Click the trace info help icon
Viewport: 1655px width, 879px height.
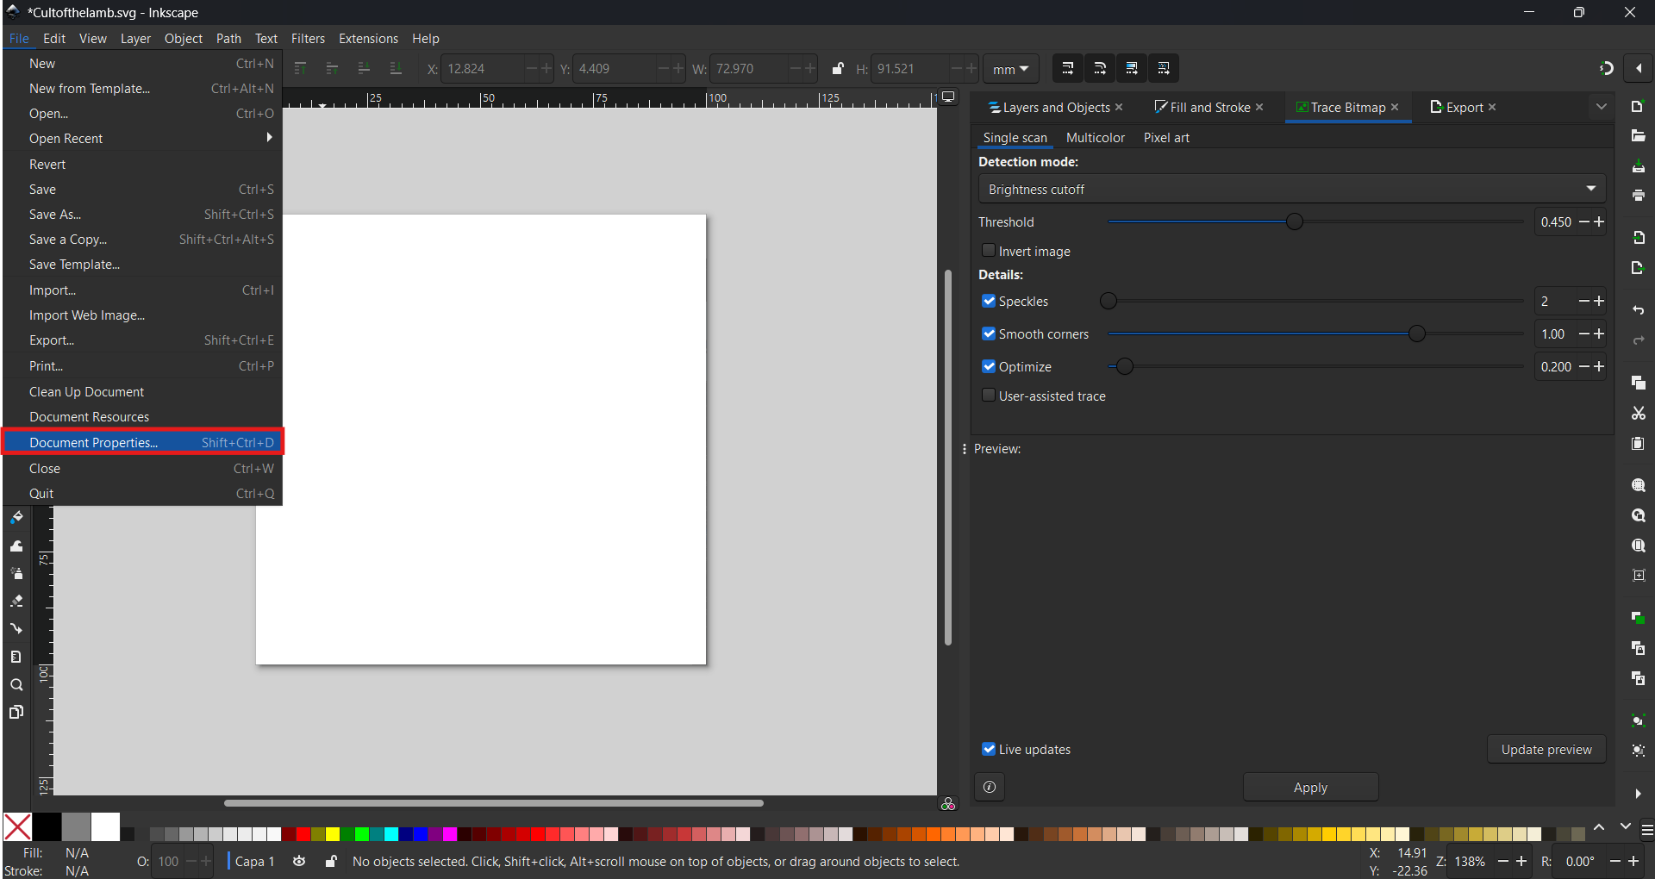990,787
